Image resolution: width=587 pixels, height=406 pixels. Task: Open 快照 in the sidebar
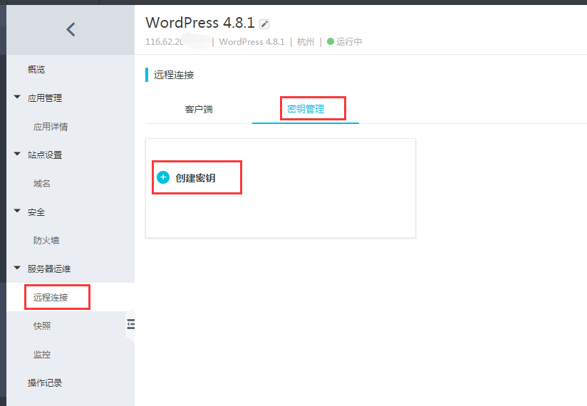click(x=42, y=326)
